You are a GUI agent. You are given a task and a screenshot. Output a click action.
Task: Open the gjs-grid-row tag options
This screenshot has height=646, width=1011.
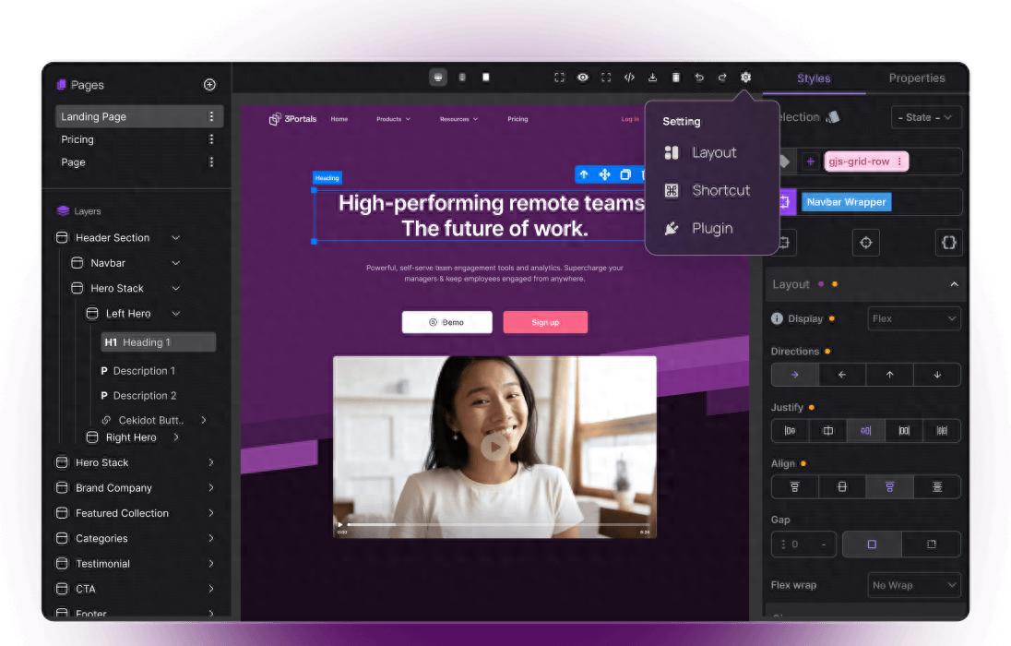point(899,161)
